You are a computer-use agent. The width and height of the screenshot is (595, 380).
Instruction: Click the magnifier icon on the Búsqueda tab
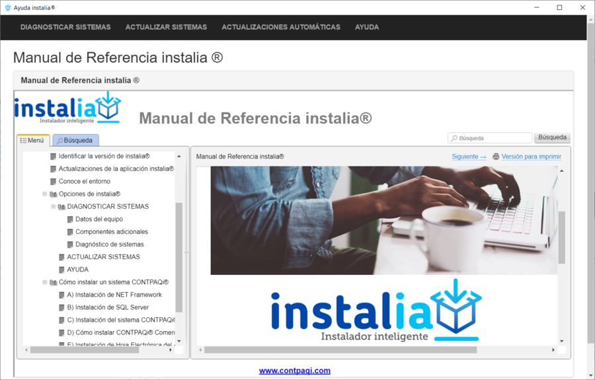pos(59,141)
